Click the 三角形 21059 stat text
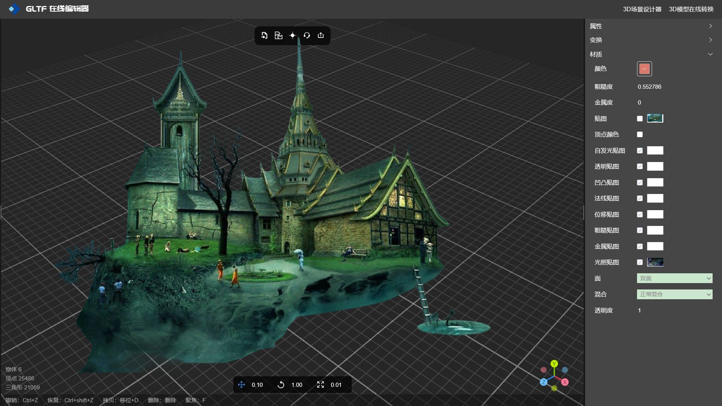This screenshot has width=722, height=406. (23, 388)
